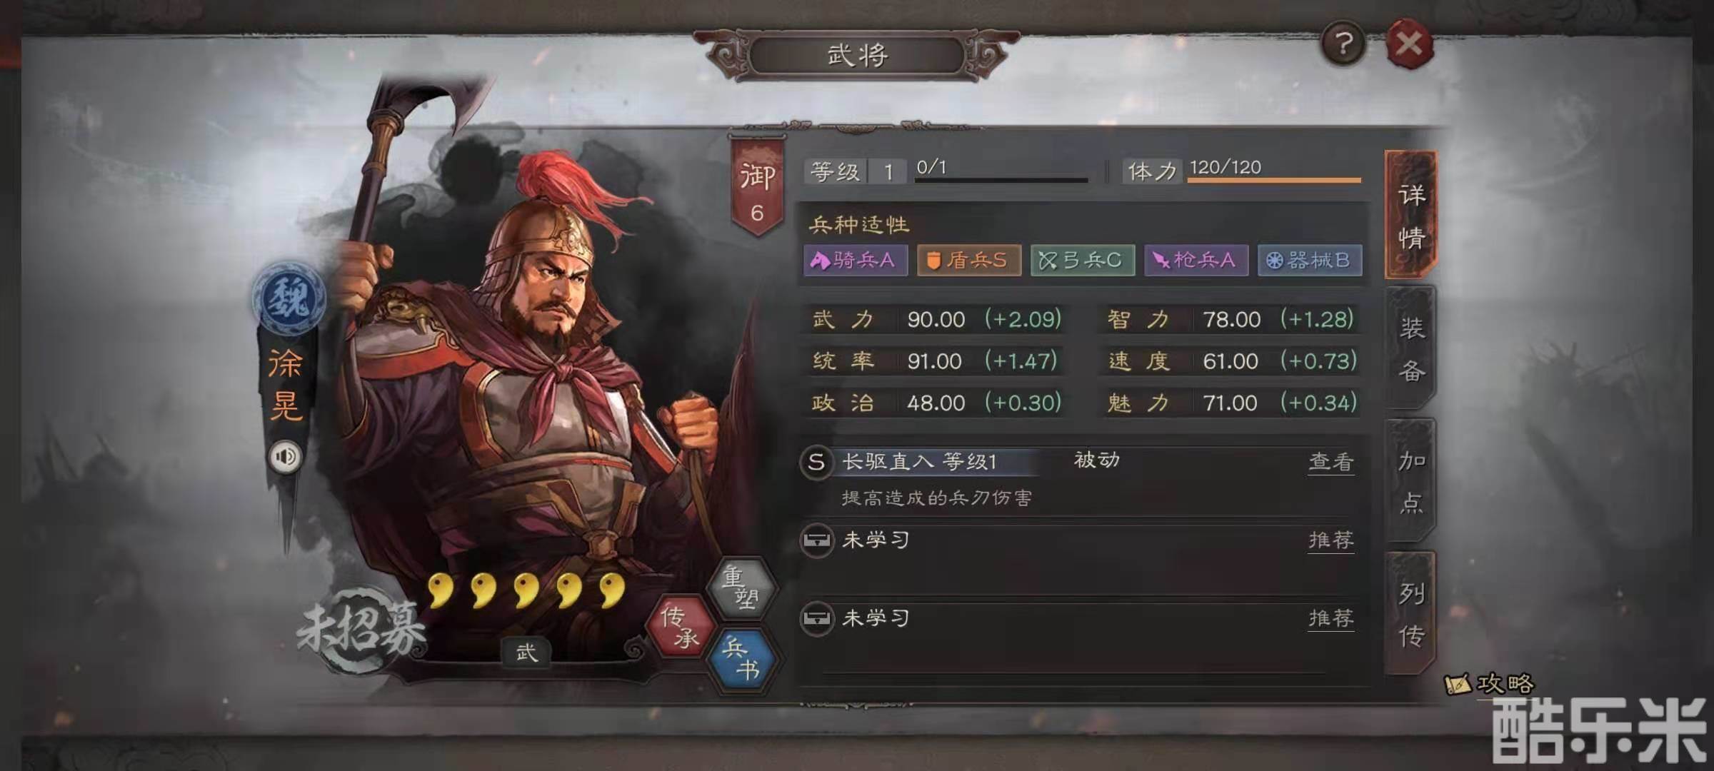Image resolution: width=1714 pixels, height=771 pixels.
Task: Select the 弓兵C troop aptitude icon
Action: click(1082, 260)
